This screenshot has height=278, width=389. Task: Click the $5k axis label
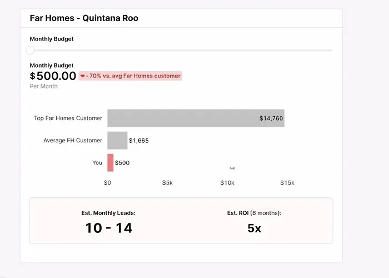167,183
